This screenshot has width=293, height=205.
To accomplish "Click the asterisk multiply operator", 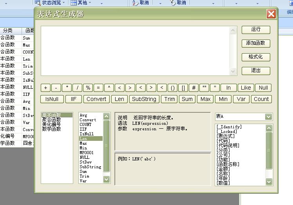I will pyautogui.click(x=67, y=88).
